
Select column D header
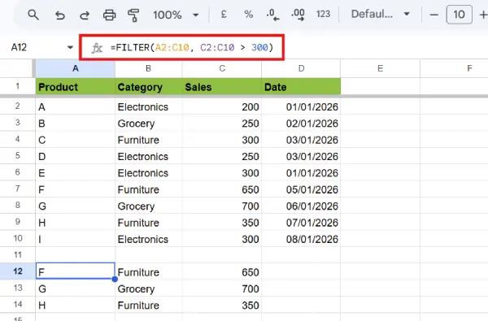301,68
